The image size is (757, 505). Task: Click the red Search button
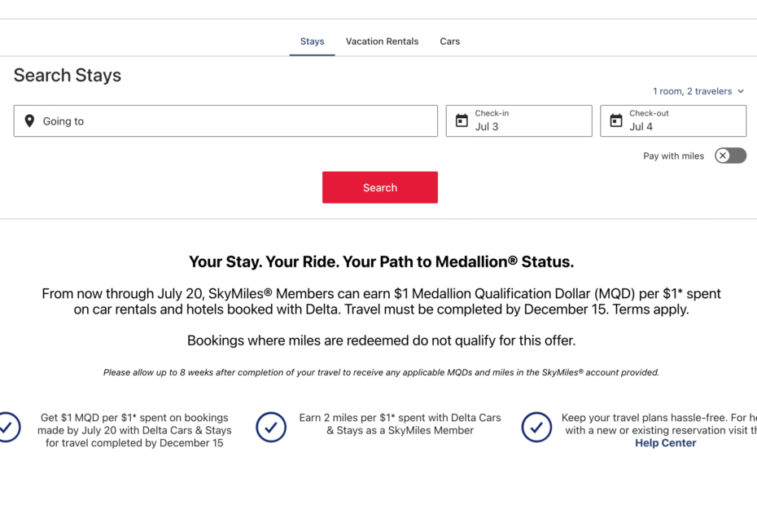(380, 187)
